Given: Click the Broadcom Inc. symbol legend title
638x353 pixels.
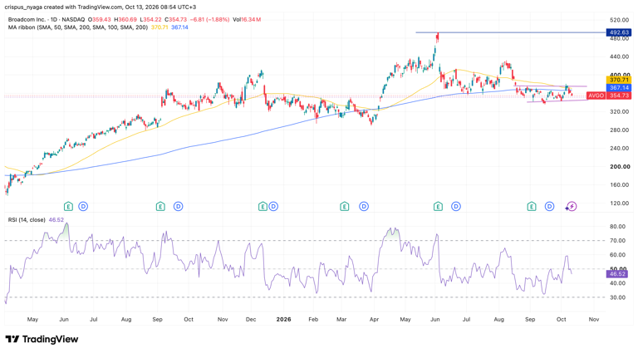Looking at the screenshot, I should pos(47,20).
